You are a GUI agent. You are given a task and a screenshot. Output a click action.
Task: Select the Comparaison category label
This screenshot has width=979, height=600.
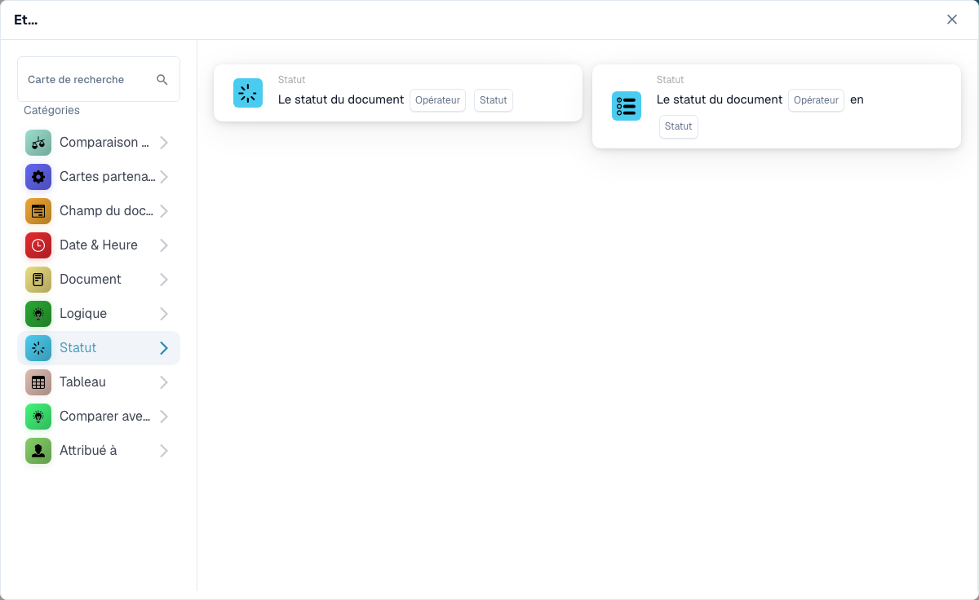(x=104, y=143)
